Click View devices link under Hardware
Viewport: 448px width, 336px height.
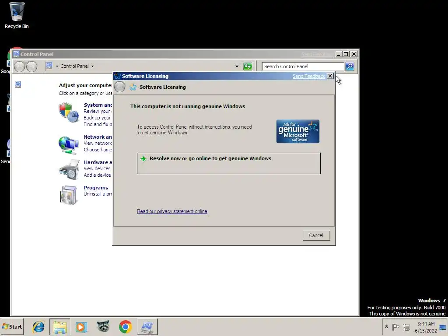pos(97,168)
